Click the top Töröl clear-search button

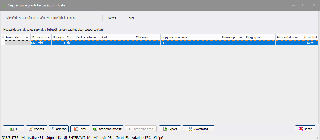pos(130,18)
